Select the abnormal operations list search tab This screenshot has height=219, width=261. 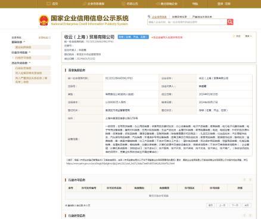point(179,17)
